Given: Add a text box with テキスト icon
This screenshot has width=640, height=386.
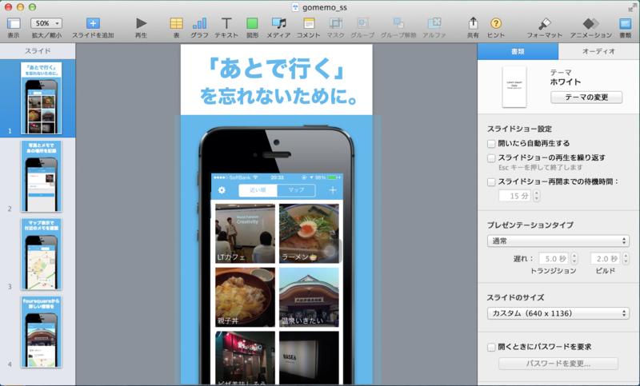Looking at the screenshot, I should (226, 24).
